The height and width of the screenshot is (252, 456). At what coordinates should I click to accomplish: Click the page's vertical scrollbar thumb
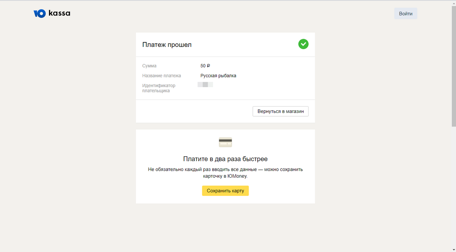coord(453,64)
